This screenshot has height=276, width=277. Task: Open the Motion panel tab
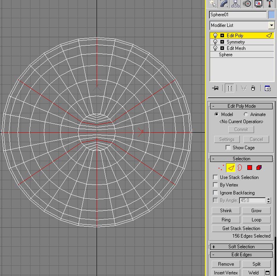[247, 4]
